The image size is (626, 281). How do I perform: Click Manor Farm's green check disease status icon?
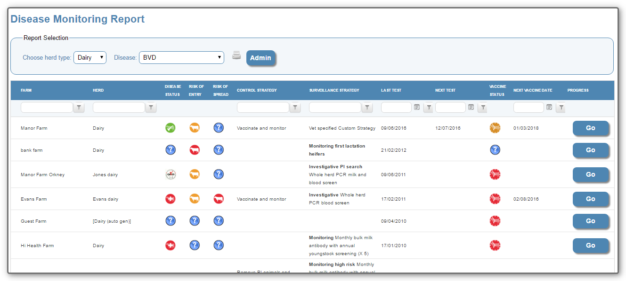[x=171, y=128]
